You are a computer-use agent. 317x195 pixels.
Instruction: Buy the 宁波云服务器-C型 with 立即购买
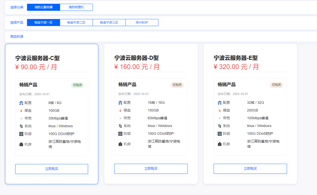point(52,169)
